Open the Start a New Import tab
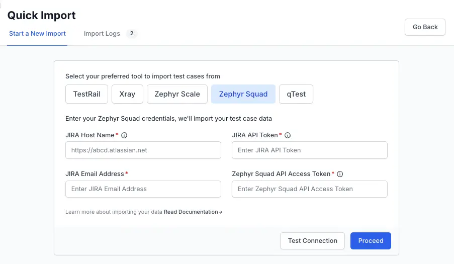 tap(37, 34)
